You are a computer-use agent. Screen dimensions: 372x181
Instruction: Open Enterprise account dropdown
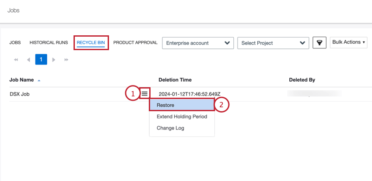point(198,43)
